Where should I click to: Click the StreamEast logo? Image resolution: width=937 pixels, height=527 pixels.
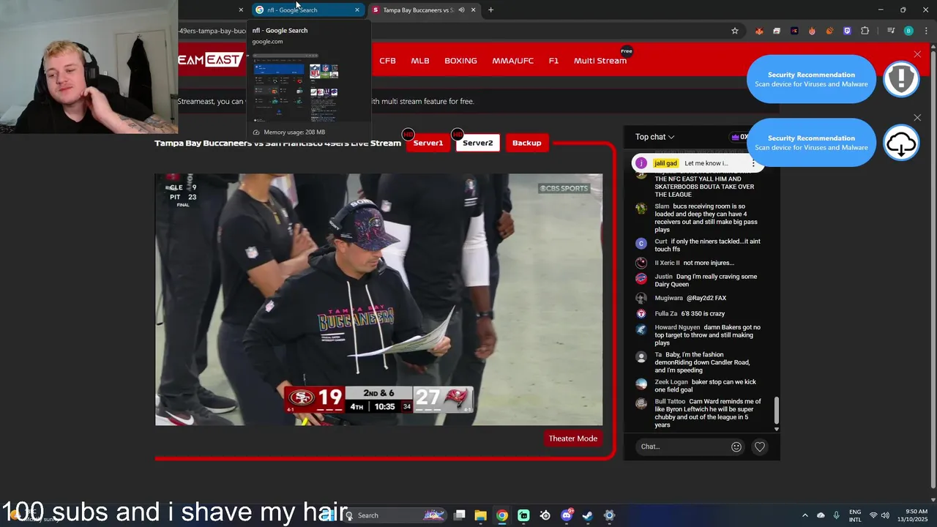click(209, 60)
